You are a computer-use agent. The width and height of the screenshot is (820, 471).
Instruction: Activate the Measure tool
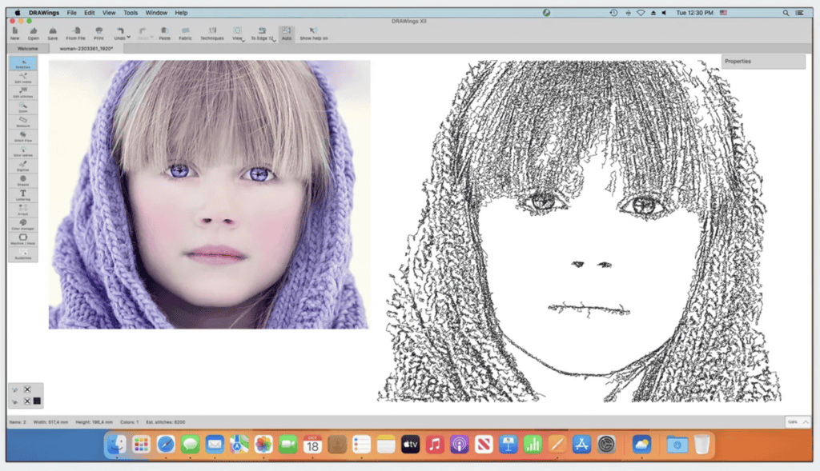23,122
